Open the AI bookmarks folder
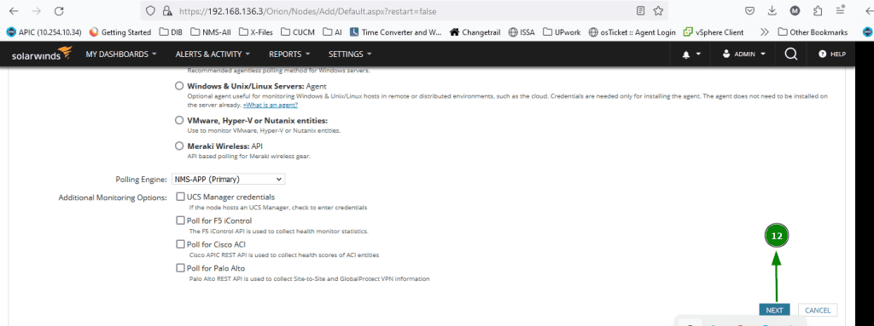The width and height of the screenshot is (874, 326). coord(332,32)
